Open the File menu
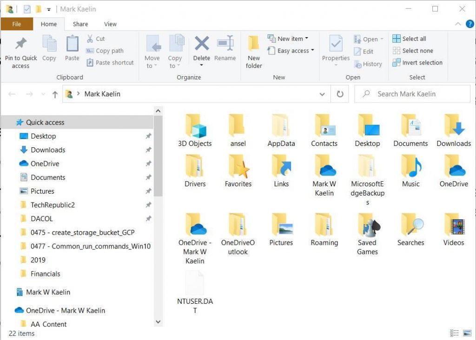The height and width of the screenshot is (340, 476). point(17,24)
